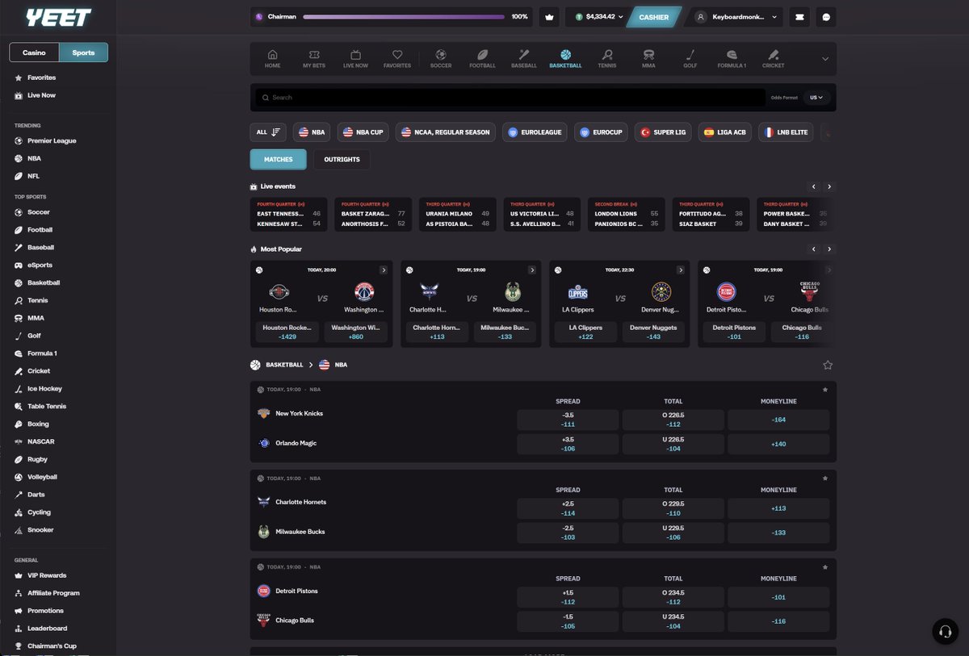Bet New York Knicks moneyline -164

[x=778, y=420]
